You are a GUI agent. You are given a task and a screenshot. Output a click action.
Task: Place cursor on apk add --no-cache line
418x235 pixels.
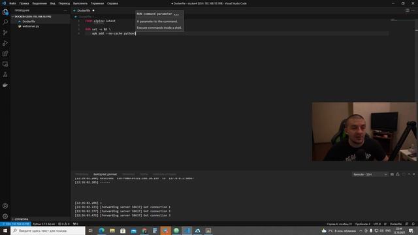click(x=114, y=33)
